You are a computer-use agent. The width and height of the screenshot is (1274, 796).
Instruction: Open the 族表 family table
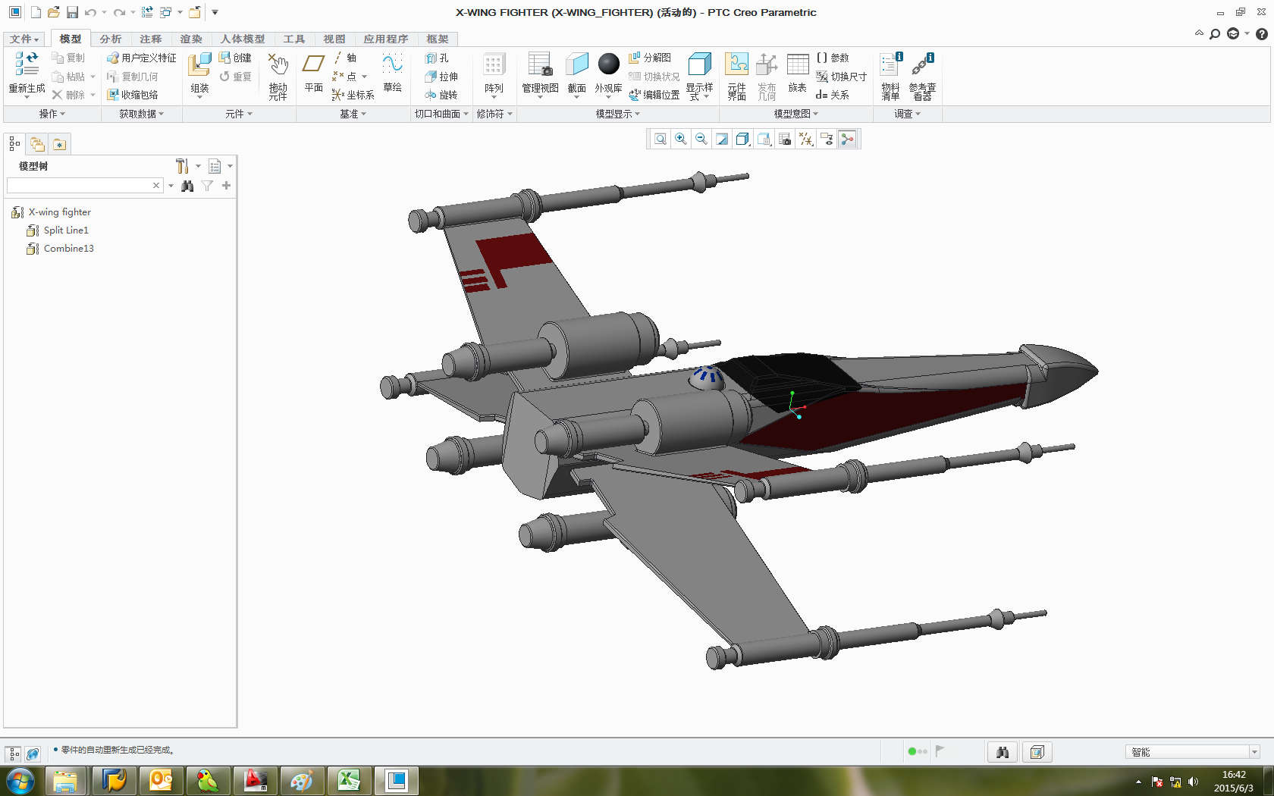pos(797,73)
